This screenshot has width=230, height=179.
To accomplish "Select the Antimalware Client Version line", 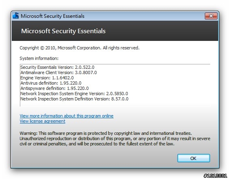I will point(59,72).
